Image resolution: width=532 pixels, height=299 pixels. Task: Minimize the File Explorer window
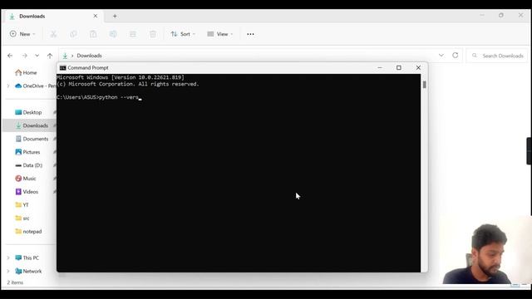pos(482,15)
